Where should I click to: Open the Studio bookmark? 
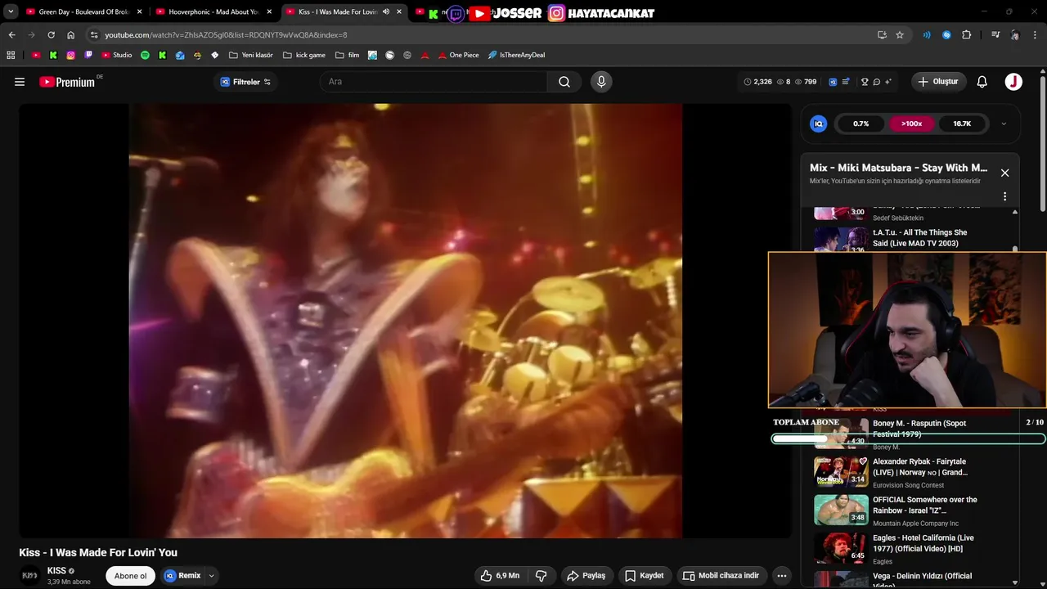[116, 55]
